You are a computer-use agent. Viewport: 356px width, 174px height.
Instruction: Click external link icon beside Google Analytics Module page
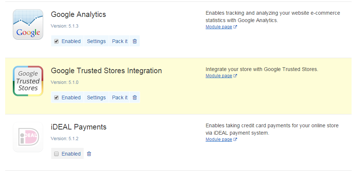pyautogui.click(x=235, y=27)
